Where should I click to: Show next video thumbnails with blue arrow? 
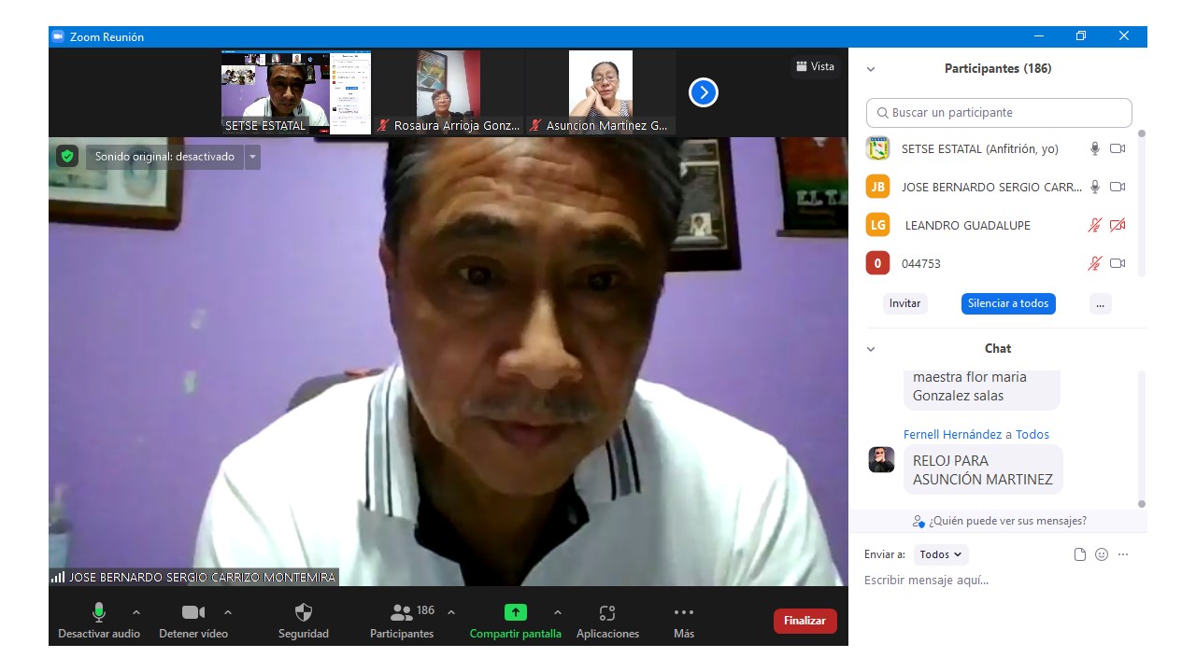(704, 92)
